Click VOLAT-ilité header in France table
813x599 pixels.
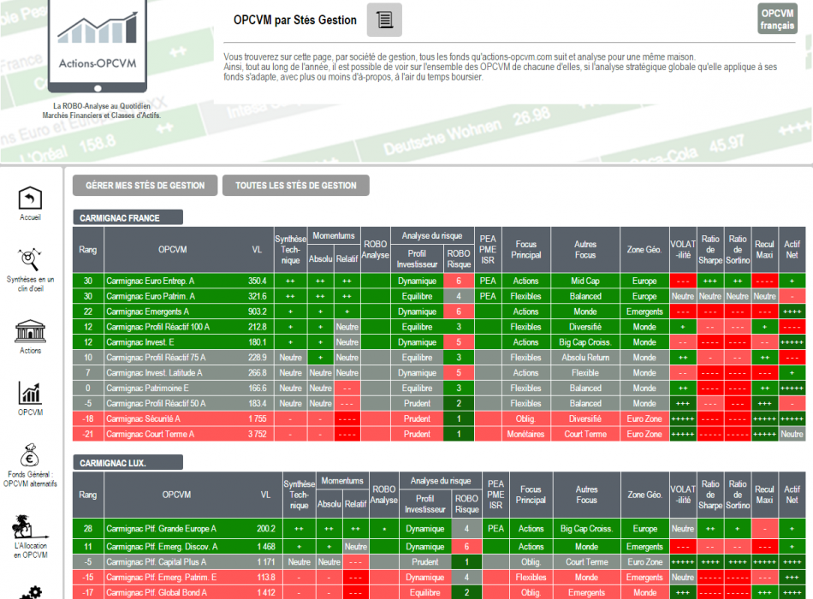point(683,250)
